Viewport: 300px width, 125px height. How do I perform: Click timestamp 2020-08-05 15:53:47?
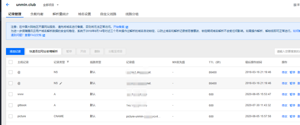click(258, 94)
